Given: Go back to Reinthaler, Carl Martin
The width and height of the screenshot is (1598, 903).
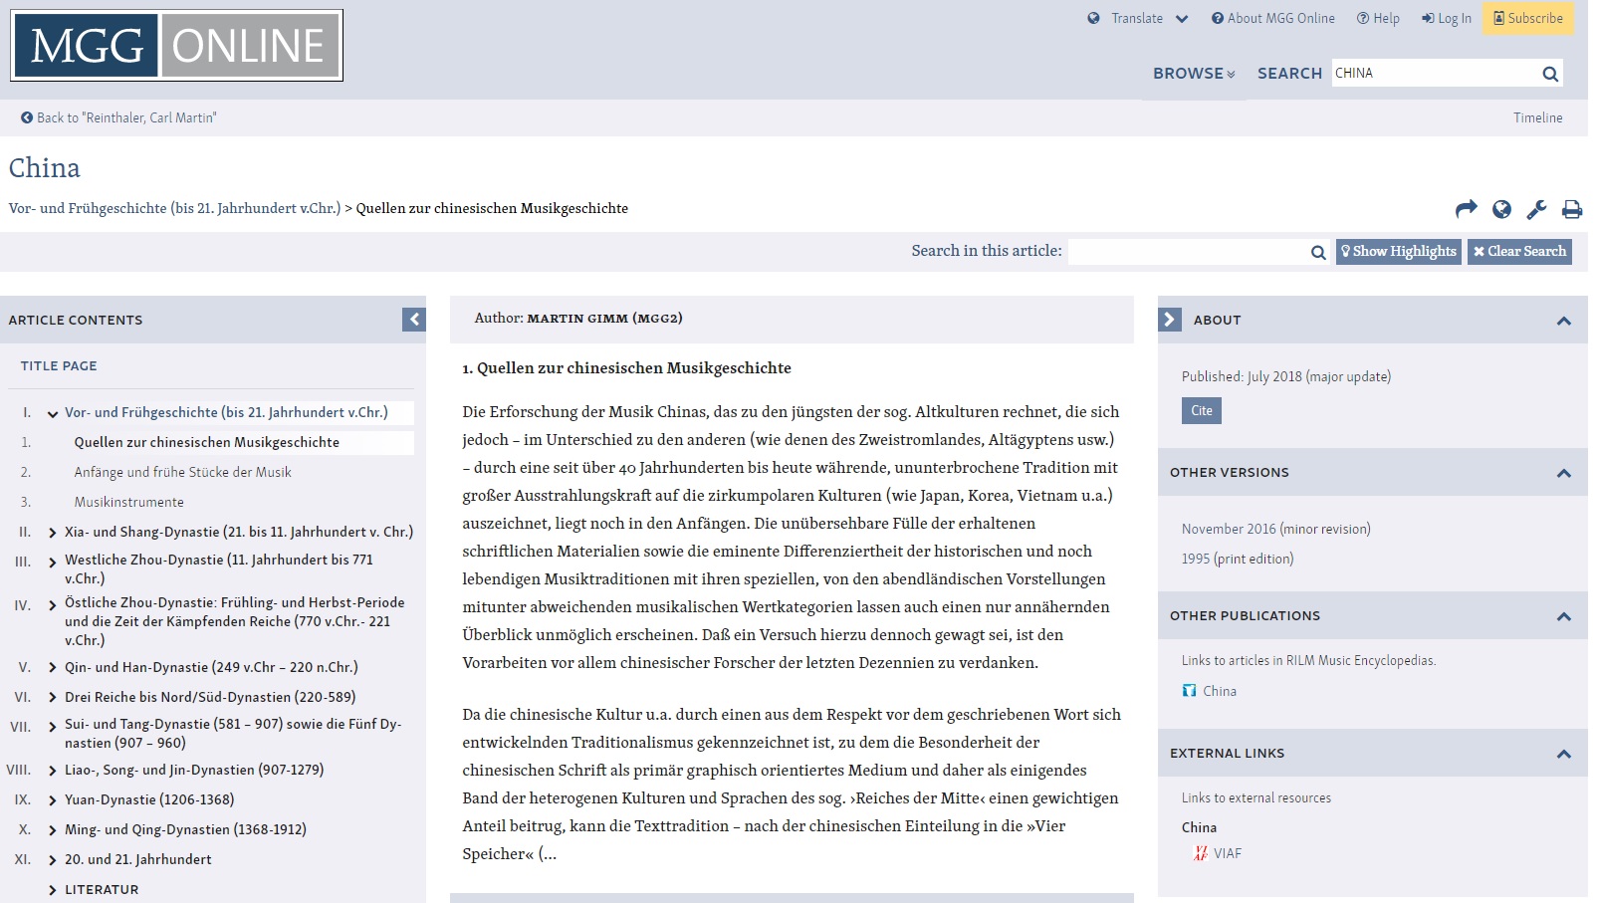Looking at the screenshot, I should point(118,117).
